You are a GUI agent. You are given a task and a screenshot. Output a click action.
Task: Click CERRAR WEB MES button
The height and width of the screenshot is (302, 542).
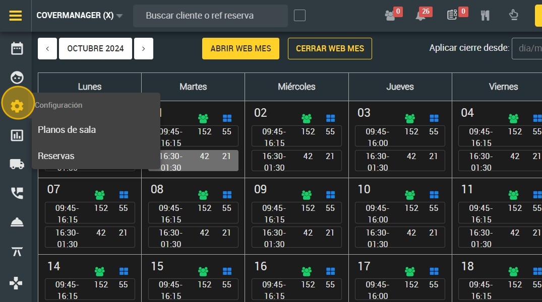click(x=330, y=49)
